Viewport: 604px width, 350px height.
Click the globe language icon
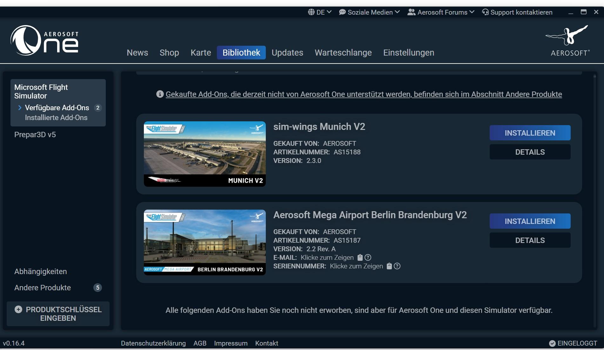point(311,12)
